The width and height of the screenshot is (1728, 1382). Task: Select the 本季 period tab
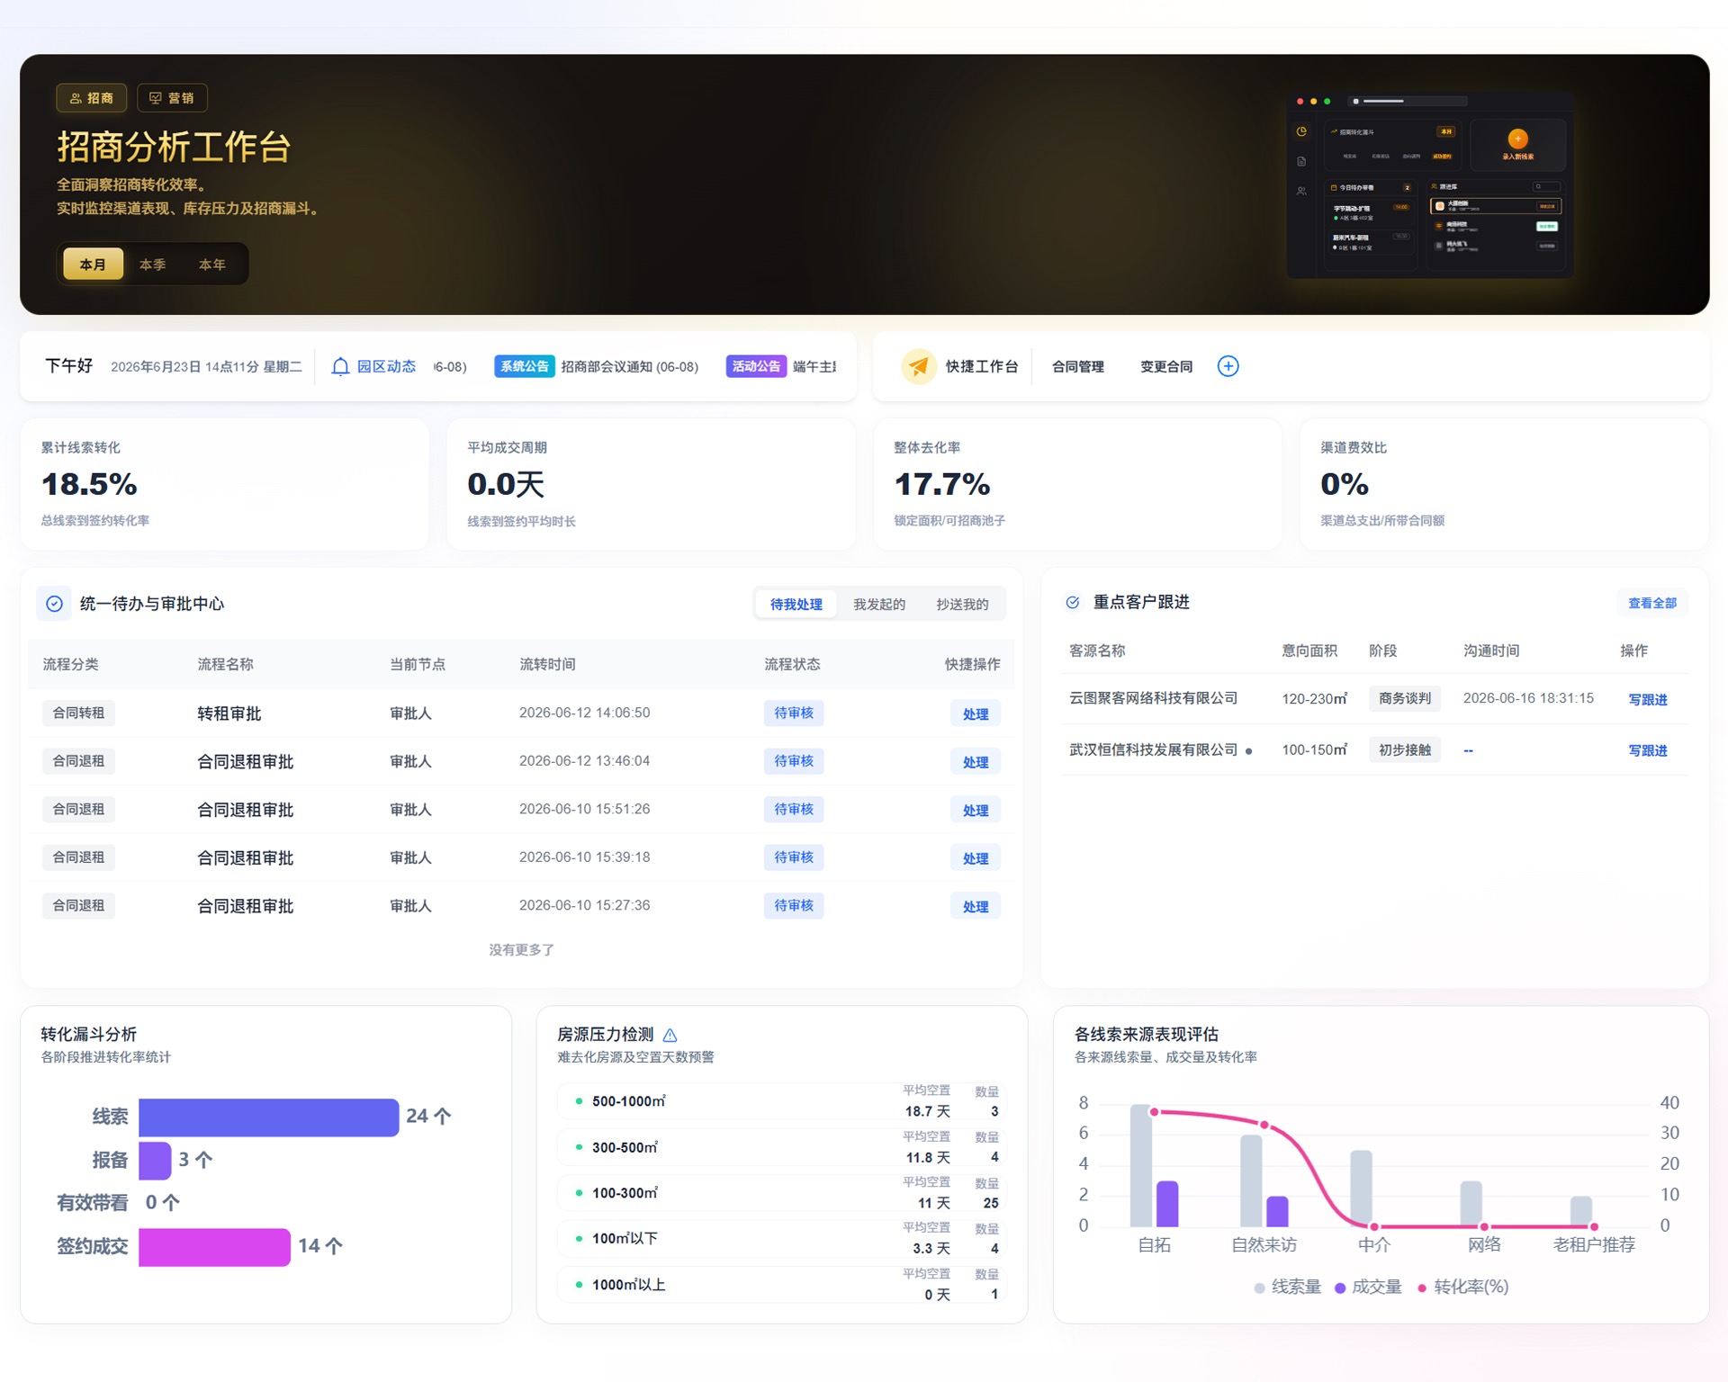pyautogui.click(x=152, y=265)
